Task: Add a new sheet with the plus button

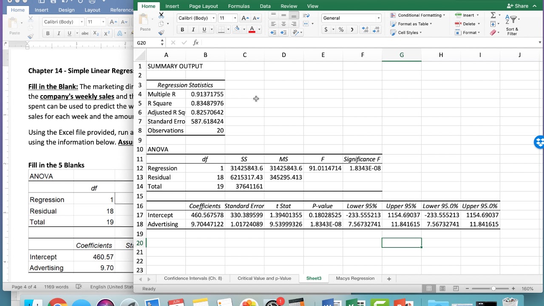Action: 389,279
